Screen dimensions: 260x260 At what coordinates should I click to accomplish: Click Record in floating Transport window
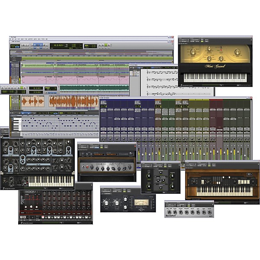click(25, 88)
